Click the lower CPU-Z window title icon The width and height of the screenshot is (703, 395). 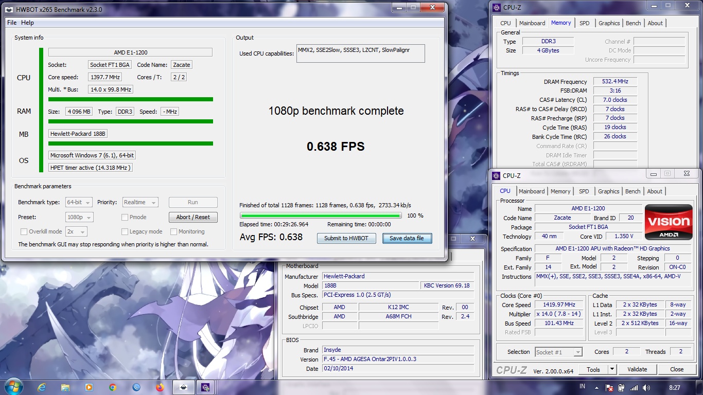(x=496, y=175)
